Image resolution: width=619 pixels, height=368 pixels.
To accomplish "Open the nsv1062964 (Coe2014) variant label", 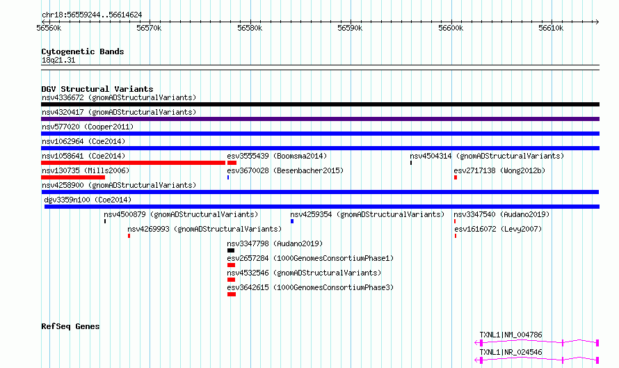I will [x=83, y=141].
